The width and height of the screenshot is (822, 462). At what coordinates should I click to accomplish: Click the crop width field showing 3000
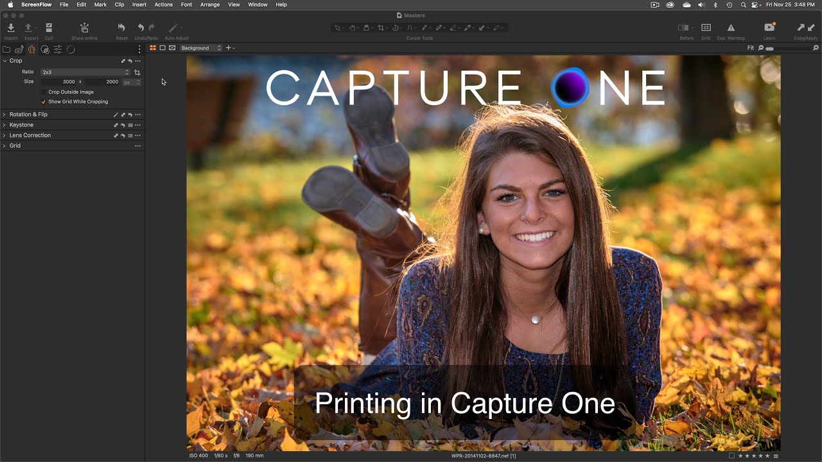pyautogui.click(x=59, y=82)
